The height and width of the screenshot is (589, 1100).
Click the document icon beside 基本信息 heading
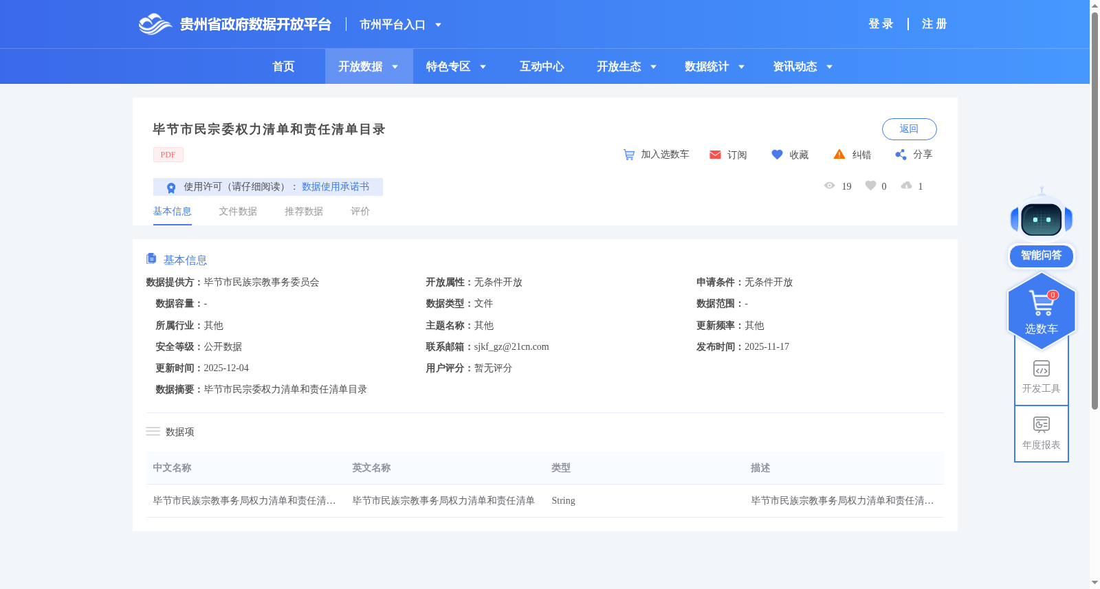click(x=151, y=258)
